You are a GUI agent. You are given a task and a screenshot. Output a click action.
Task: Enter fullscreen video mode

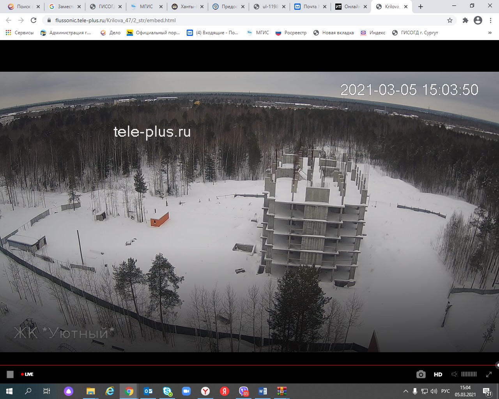click(x=488, y=374)
